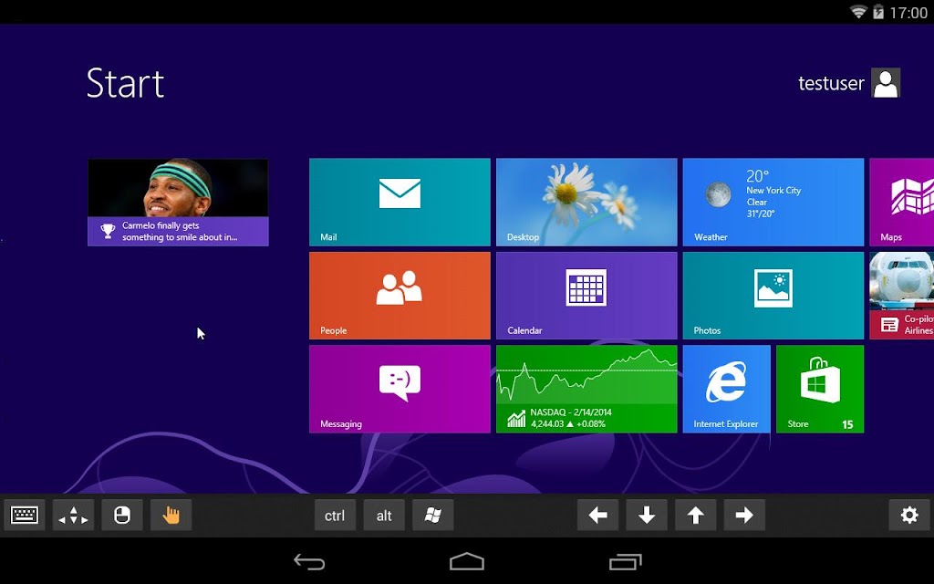Open the settings gear in toolbar
Screen dimensions: 934x584
(x=909, y=515)
